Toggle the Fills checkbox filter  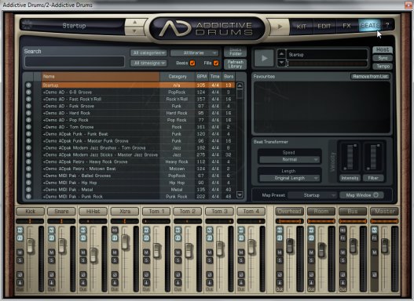[x=216, y=63]
